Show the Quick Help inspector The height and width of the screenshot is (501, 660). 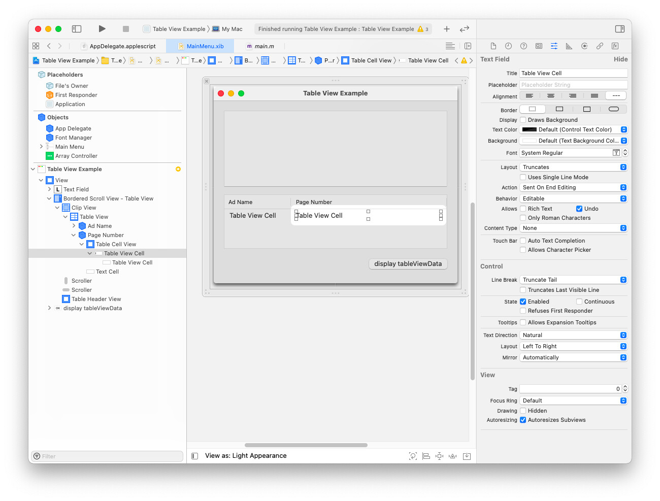[524, 46]
